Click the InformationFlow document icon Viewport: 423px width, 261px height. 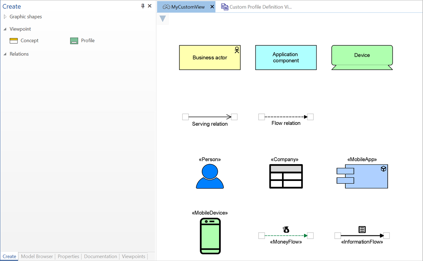tap(362, 229)
